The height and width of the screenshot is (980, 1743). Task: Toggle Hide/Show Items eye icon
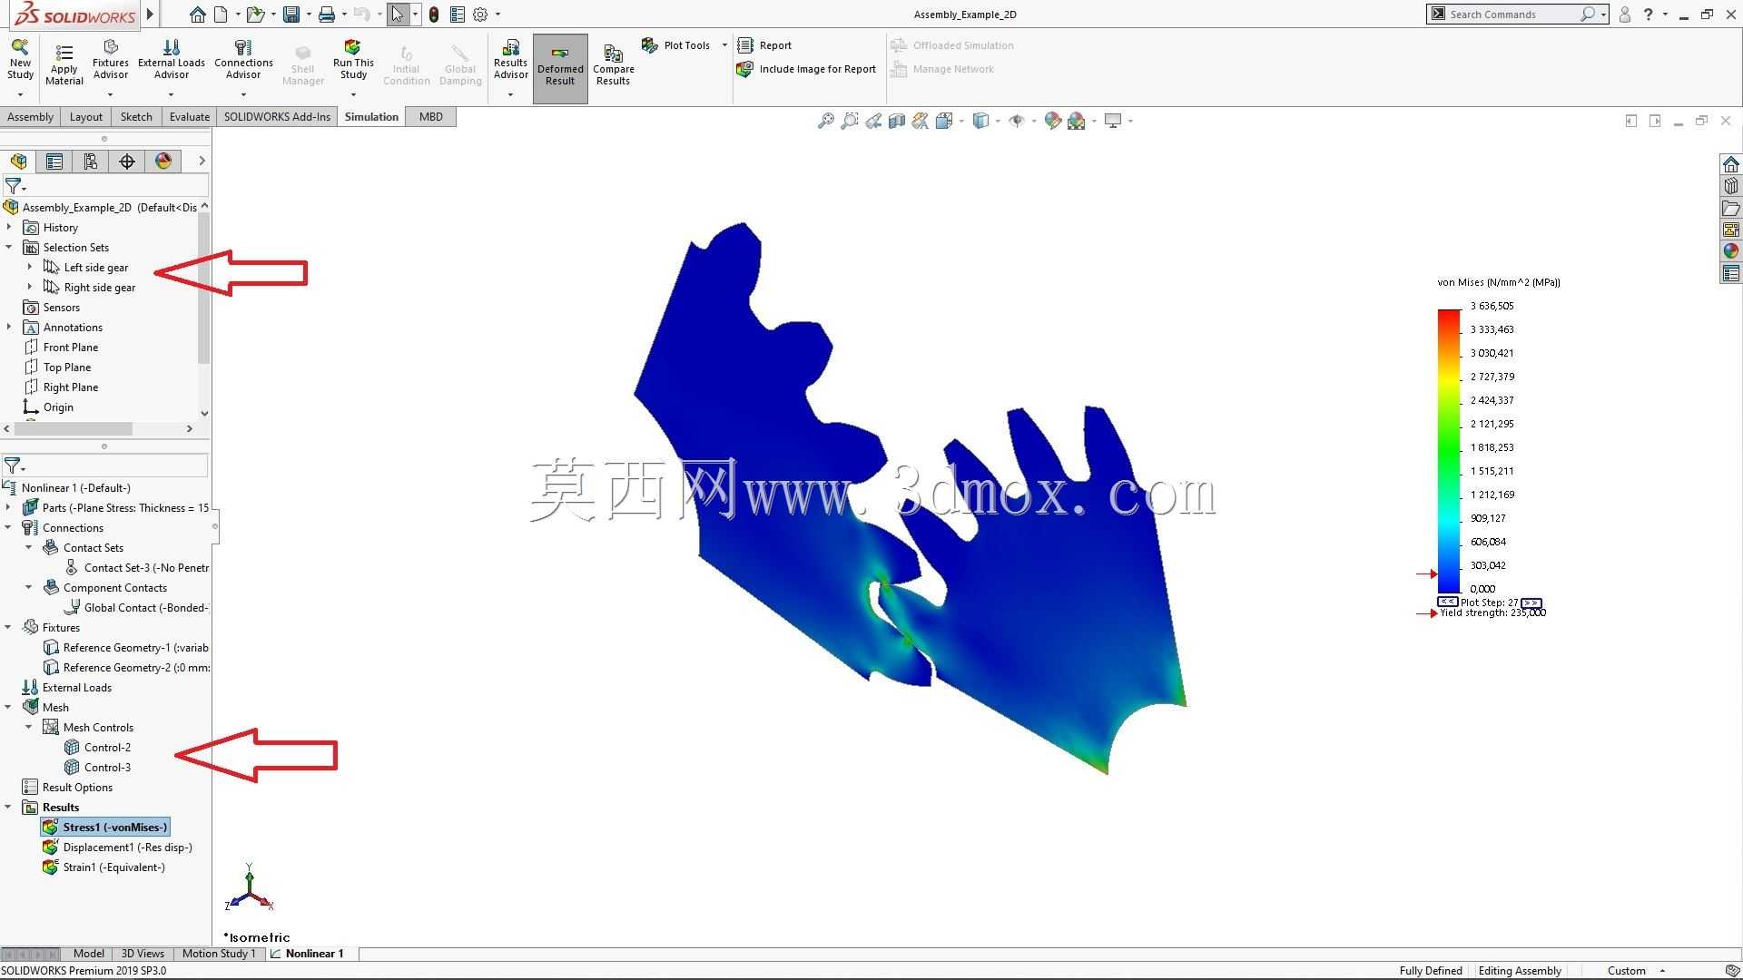click(1017, 121)
